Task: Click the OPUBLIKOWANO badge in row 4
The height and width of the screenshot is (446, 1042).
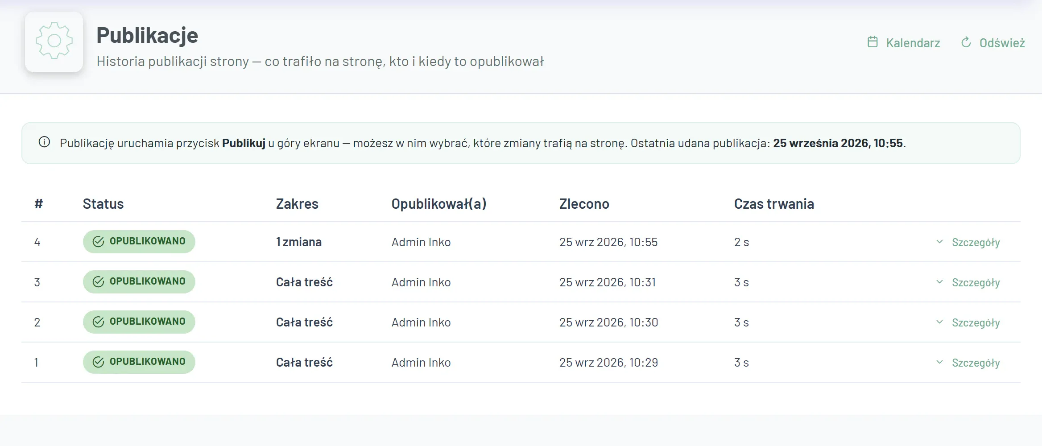Action: pos(139,242)
